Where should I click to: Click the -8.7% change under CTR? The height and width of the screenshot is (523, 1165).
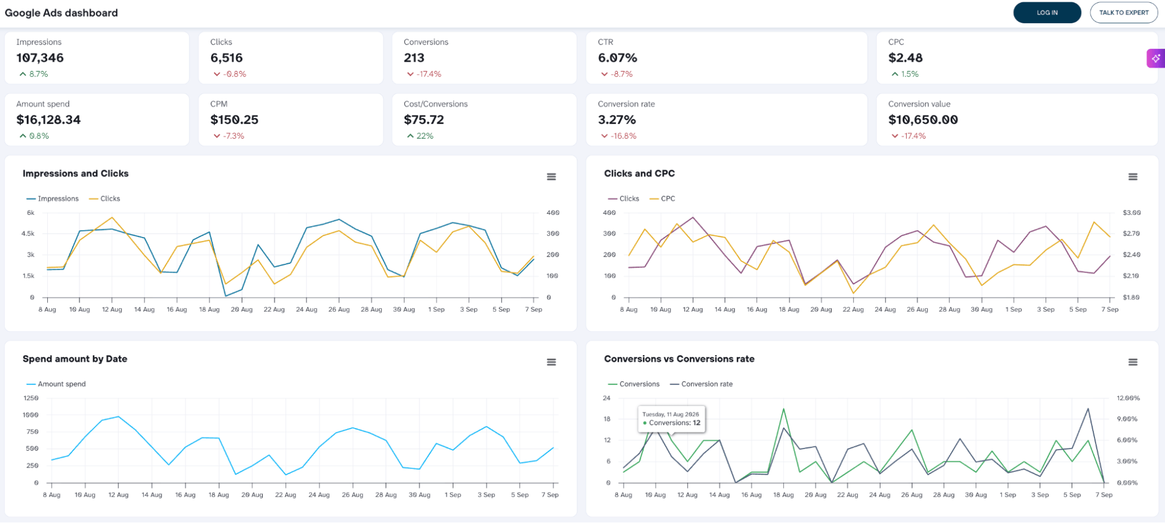(617, 74)
